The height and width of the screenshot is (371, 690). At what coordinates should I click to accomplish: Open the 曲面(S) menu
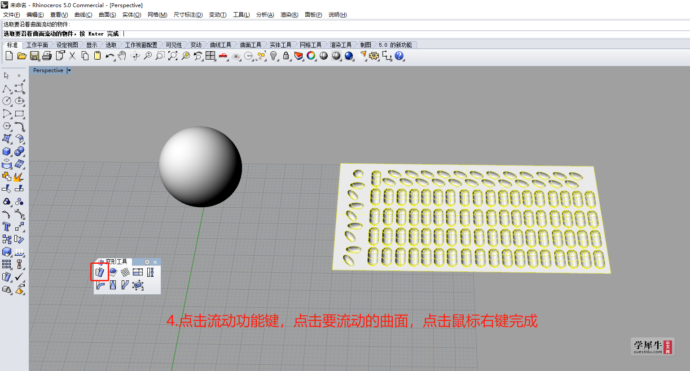[x=107, y=15]
